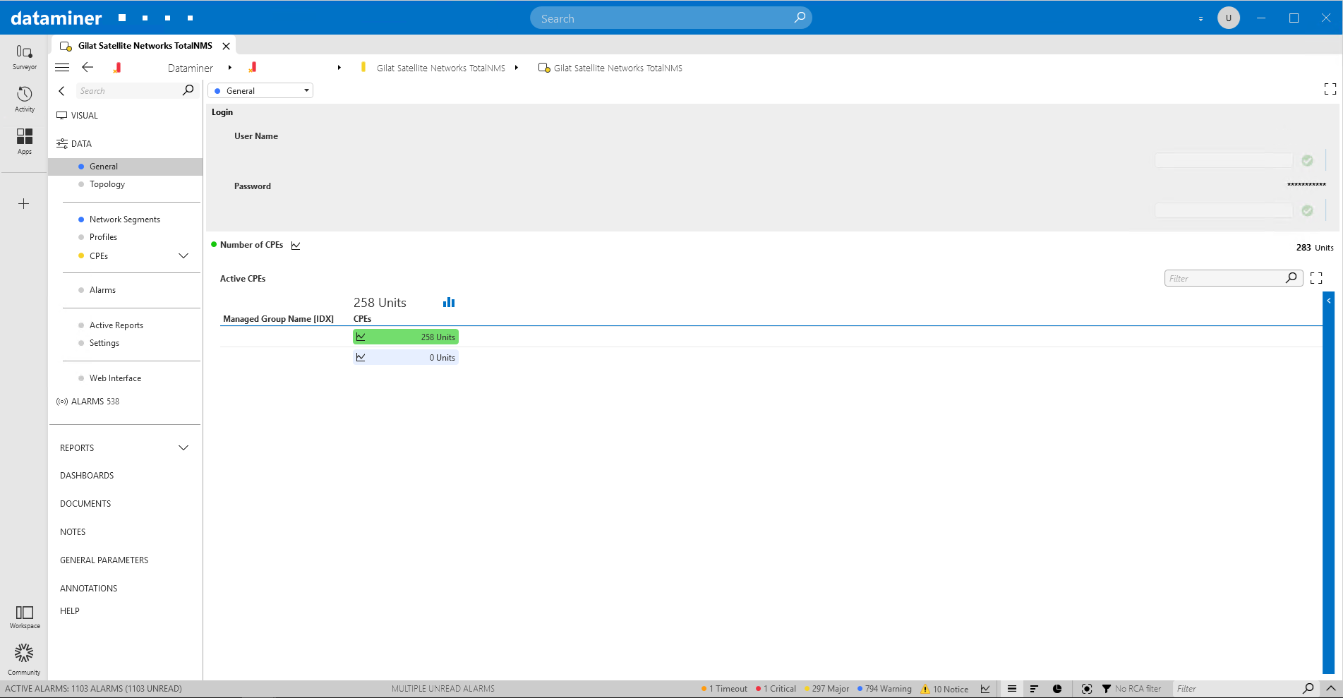Expand the alarm console with up chevron
The width and height of the screenshot is (1343, 698).
[x=1330, y=689]
